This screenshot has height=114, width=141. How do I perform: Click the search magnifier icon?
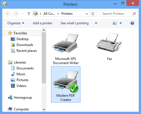(x=134, y=14)
